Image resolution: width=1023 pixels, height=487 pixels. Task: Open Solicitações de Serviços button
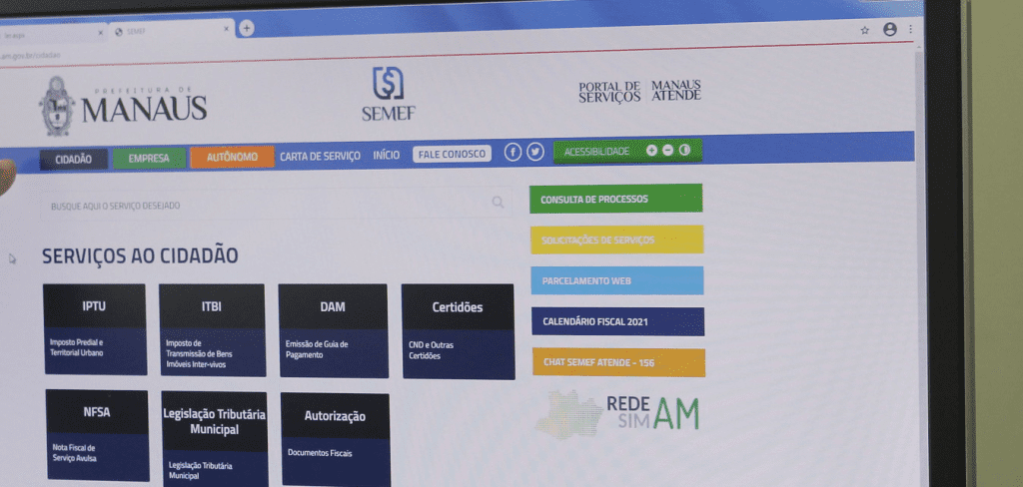617,240
